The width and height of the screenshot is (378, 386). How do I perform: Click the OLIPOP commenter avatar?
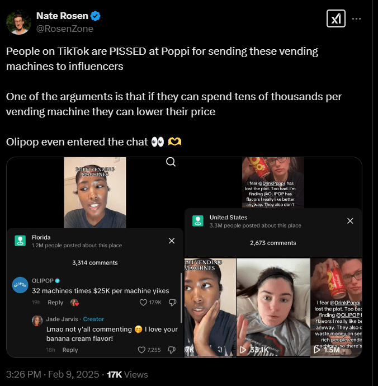[x=20, y=284]
